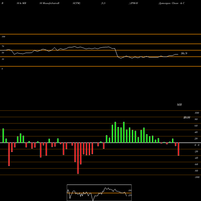Click the 'SI MunafaSutraR' header text
The width and height of the screenshot is (201, 201).
click(x=49, y=3)
